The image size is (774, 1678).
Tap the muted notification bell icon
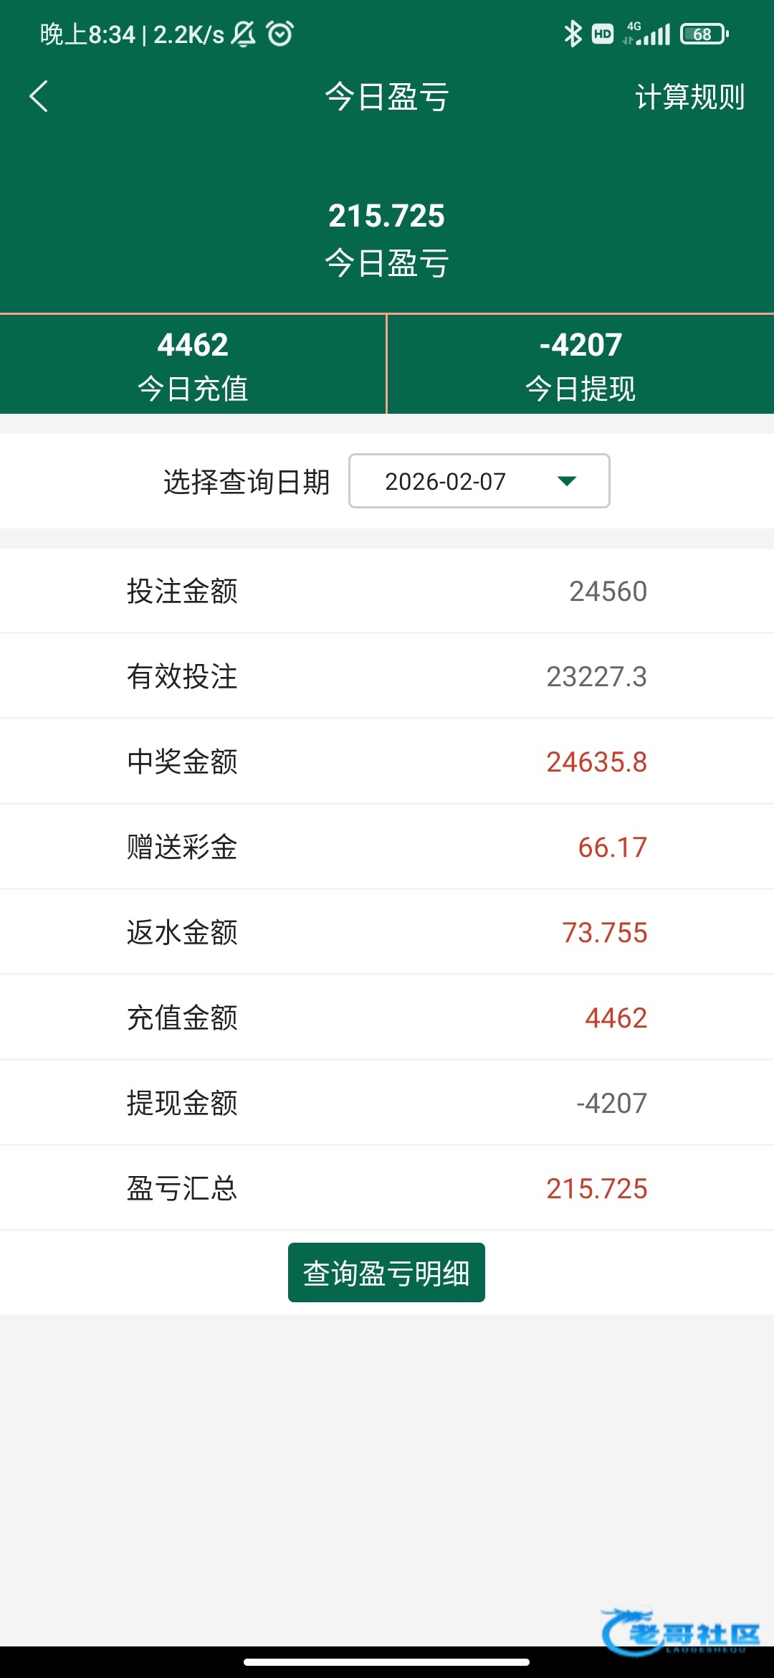pos(244,34)
